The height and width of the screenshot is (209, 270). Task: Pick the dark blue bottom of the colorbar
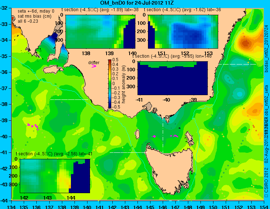tap(110, 106)
